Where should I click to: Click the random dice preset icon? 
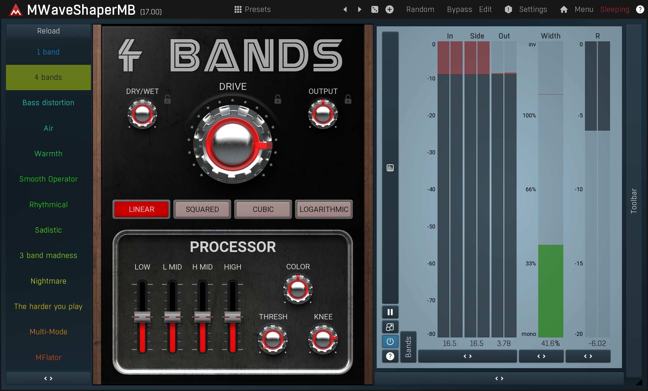coord(374,9)
